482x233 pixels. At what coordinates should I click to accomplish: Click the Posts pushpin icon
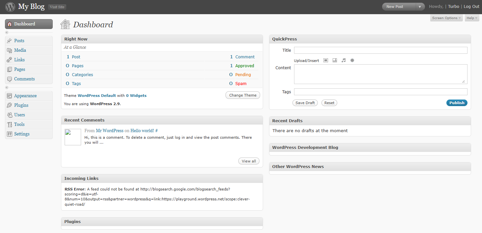10,41
